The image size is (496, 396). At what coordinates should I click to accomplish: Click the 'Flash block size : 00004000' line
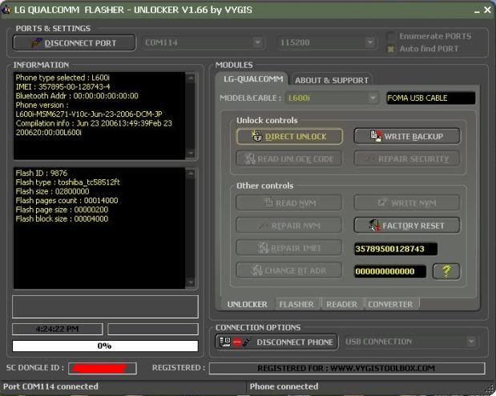point(62,219)
